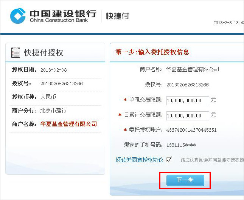Click the 授权币种 value 人民币

(48, 97)
